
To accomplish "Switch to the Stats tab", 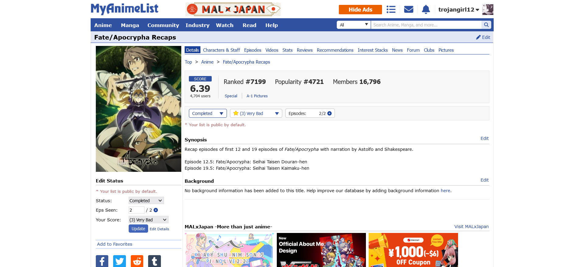I will coord(287,50).
